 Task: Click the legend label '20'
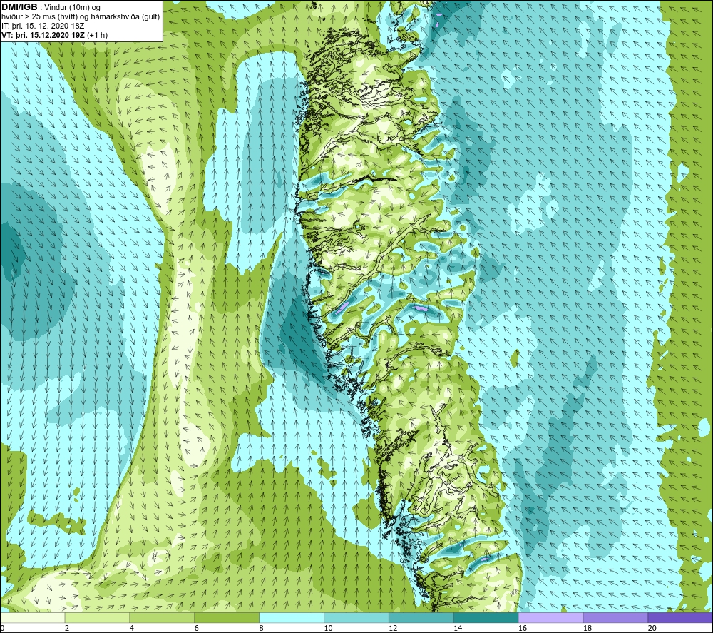(652, 629)
